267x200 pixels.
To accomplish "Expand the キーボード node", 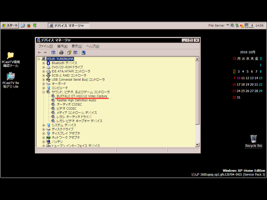I will [x=44, y=84].
